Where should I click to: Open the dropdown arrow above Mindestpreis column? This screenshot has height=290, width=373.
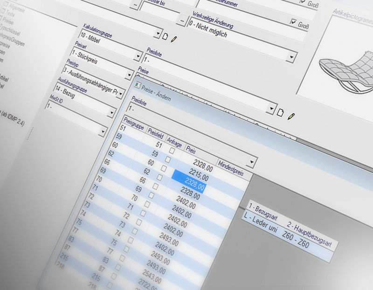[x=252, y=162]
